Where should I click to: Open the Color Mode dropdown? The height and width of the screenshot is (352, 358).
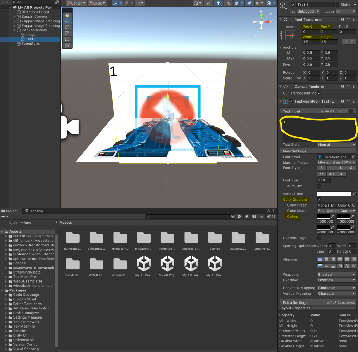point(336,211)
